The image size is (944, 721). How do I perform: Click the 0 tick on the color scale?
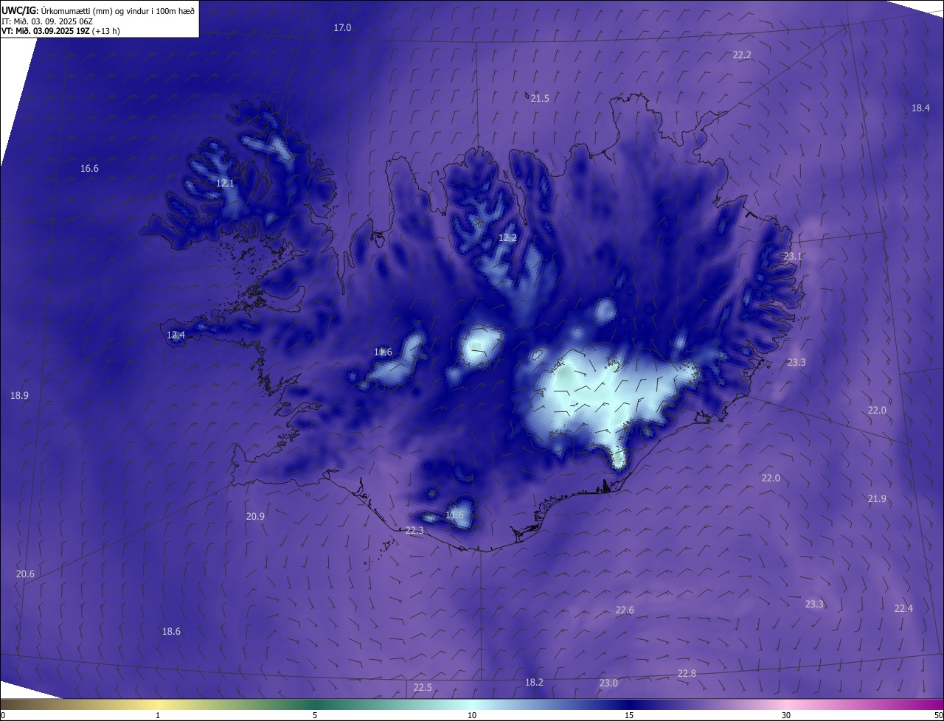pyautogui.click(x=3, y=715)
